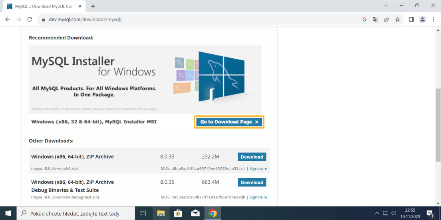Download Debug Binaries & Test Suite ZIP

coord(252,182)
